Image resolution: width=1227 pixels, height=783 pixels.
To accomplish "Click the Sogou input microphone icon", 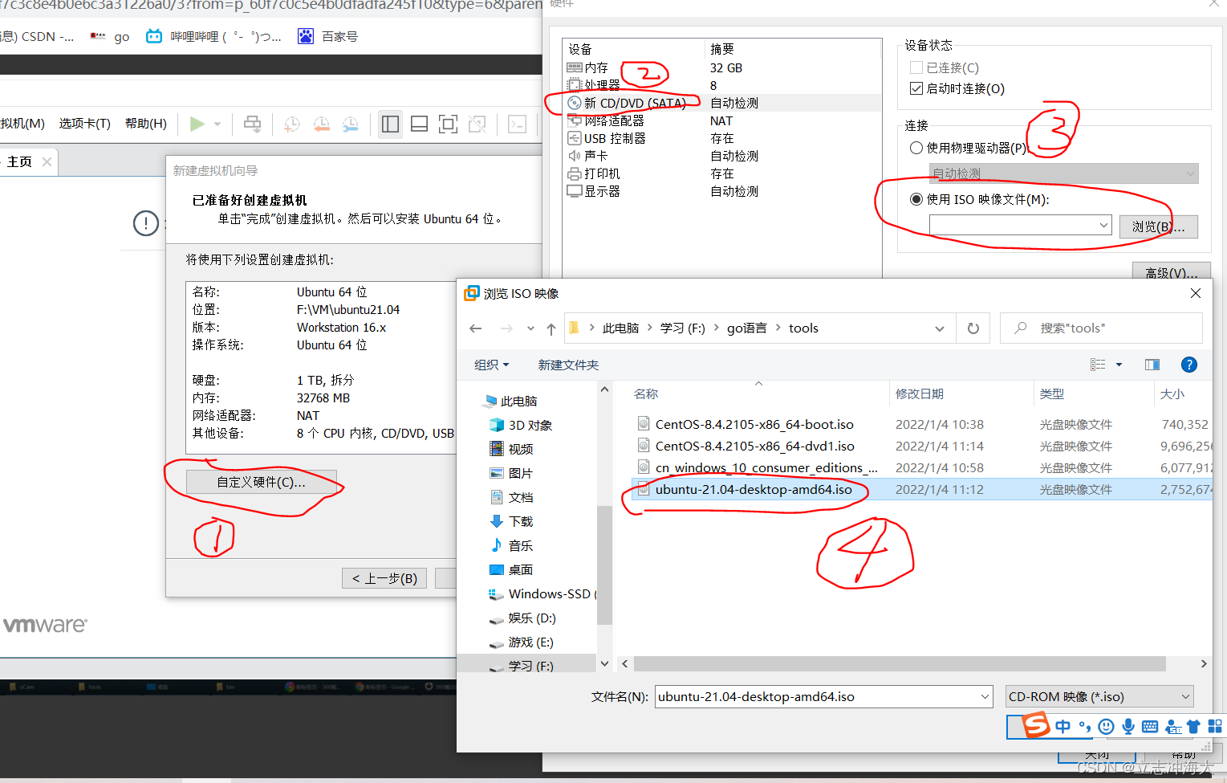I will click(1128, 726).
